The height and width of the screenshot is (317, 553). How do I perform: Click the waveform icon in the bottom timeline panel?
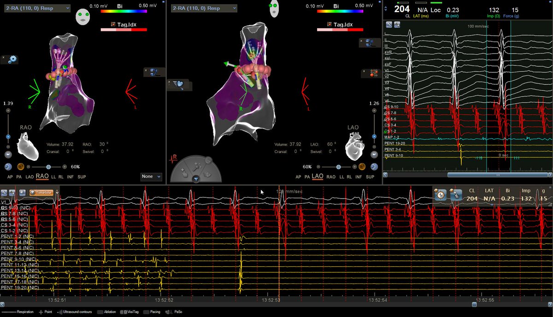[12, 193]
